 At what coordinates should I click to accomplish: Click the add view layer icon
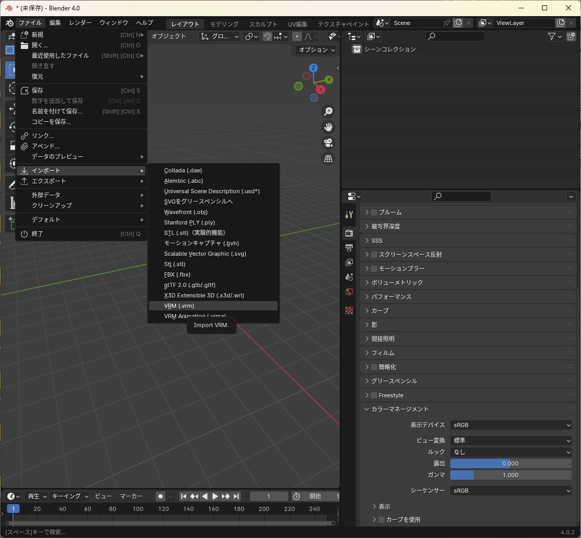[x=561, y=23]
